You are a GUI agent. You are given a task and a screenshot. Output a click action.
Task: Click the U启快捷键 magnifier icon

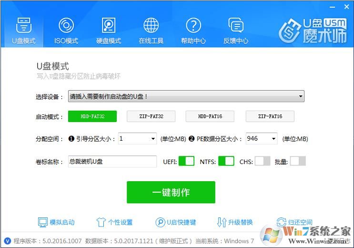coord(160,222)
